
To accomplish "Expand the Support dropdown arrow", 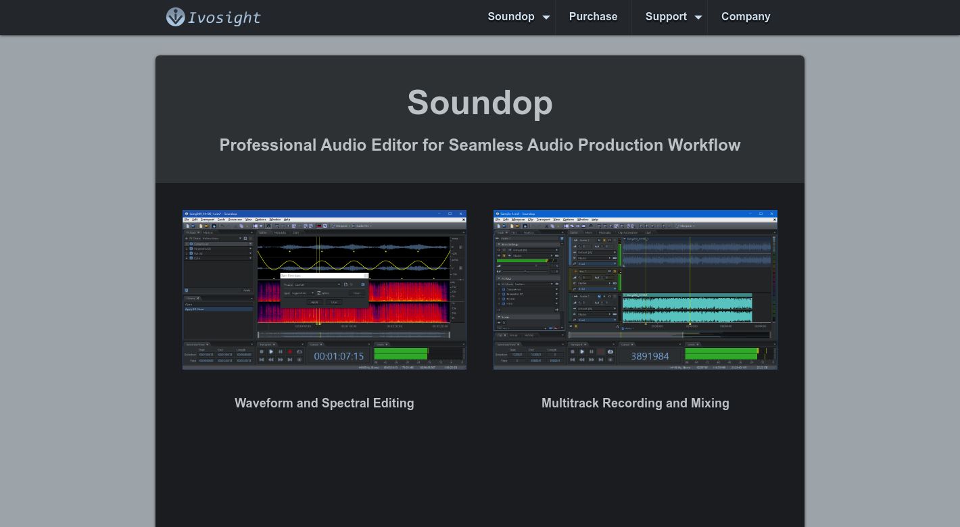I will [x=698, y=18].
